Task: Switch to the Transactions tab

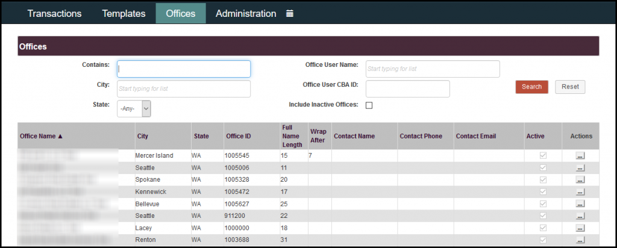Action: pos(54,13)
